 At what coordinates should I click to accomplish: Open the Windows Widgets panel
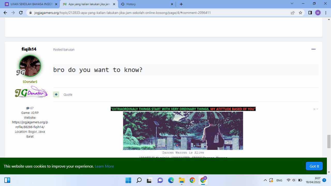coord(7,180)
